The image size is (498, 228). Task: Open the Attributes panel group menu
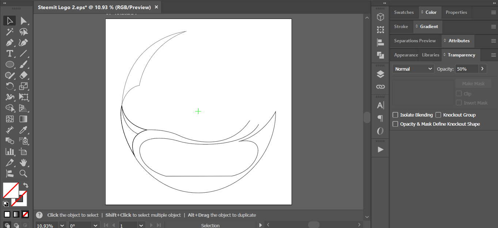pos(493,41)
